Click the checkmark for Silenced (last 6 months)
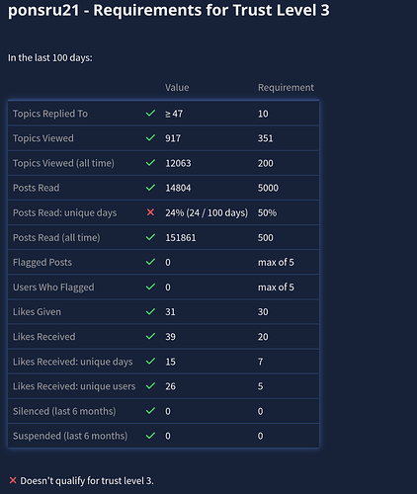This screenshot has width=417, height=494. pyautogui.click(x=150, y=411)
